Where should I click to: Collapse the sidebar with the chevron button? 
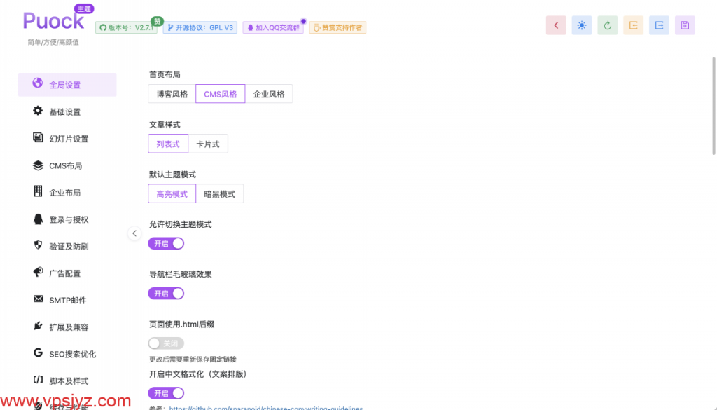(134, 233)
